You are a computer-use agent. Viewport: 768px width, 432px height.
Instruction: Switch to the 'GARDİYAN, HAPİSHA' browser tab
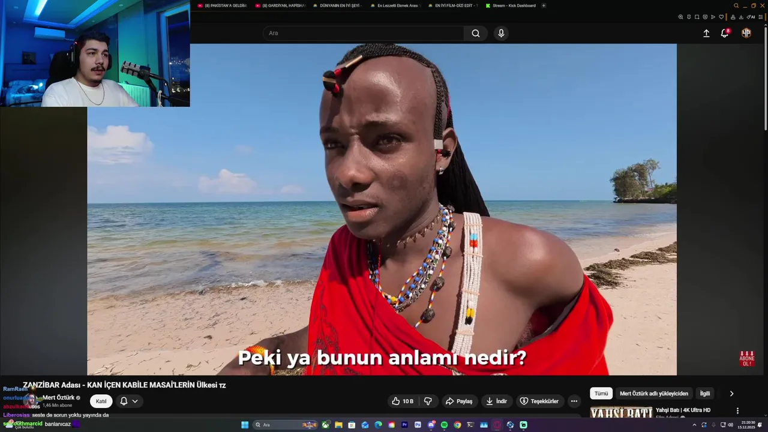[281, 5]
